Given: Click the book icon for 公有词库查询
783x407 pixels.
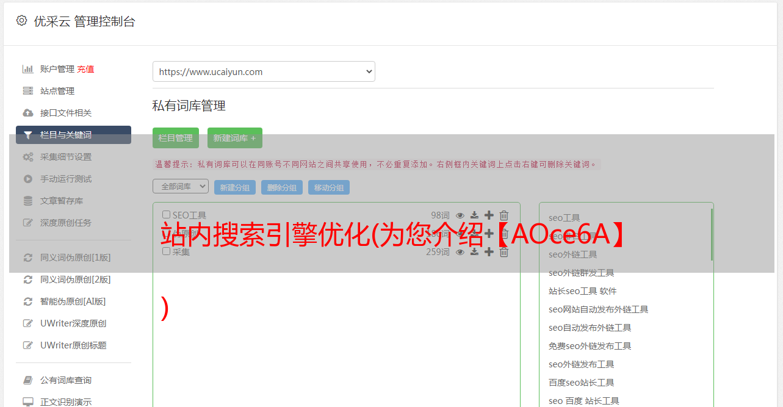Looking at the screenshot, I should tap(27, 380).
